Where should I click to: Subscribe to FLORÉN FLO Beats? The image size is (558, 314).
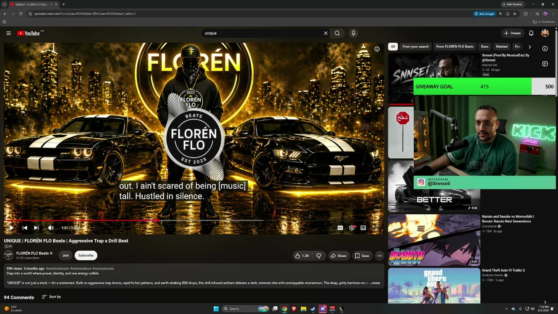86,256
